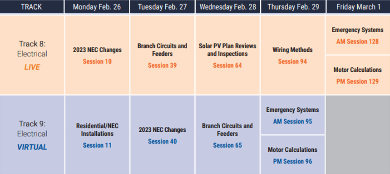Select the Track 9 Electrical VIRTUAL cell
The width and height of the screenshot is (390, 174).
(32, 135)
